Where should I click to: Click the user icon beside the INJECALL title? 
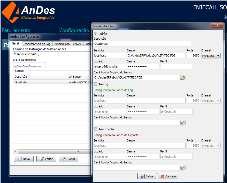(225, 17)
